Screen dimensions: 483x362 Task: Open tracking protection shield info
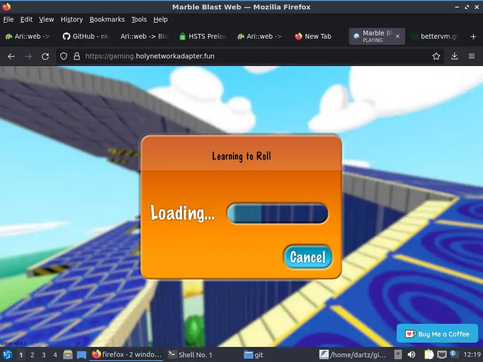64,57
